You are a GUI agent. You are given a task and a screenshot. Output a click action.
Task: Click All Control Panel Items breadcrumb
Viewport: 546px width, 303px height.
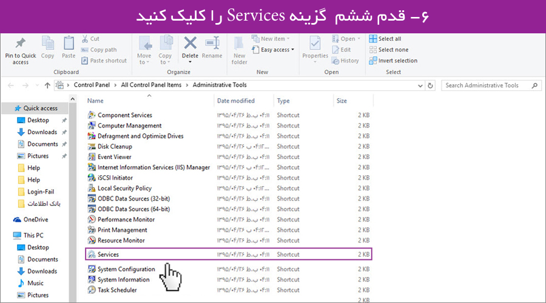point(151,85)
